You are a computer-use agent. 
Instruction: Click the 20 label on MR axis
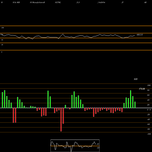[148, 105]
